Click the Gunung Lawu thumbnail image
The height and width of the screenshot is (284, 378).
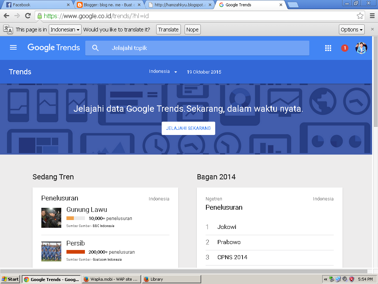pos(51,217)
